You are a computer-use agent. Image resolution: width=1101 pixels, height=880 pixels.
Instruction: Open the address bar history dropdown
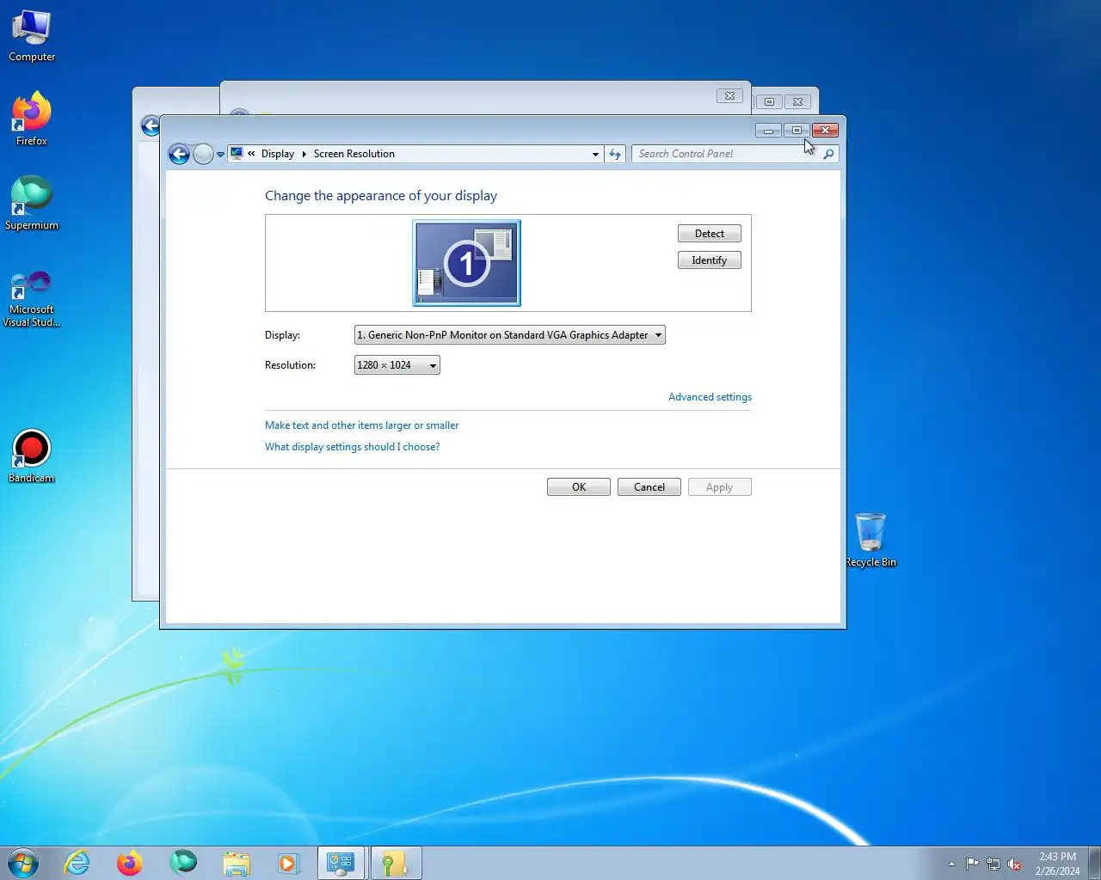click(x=595, y=154)
